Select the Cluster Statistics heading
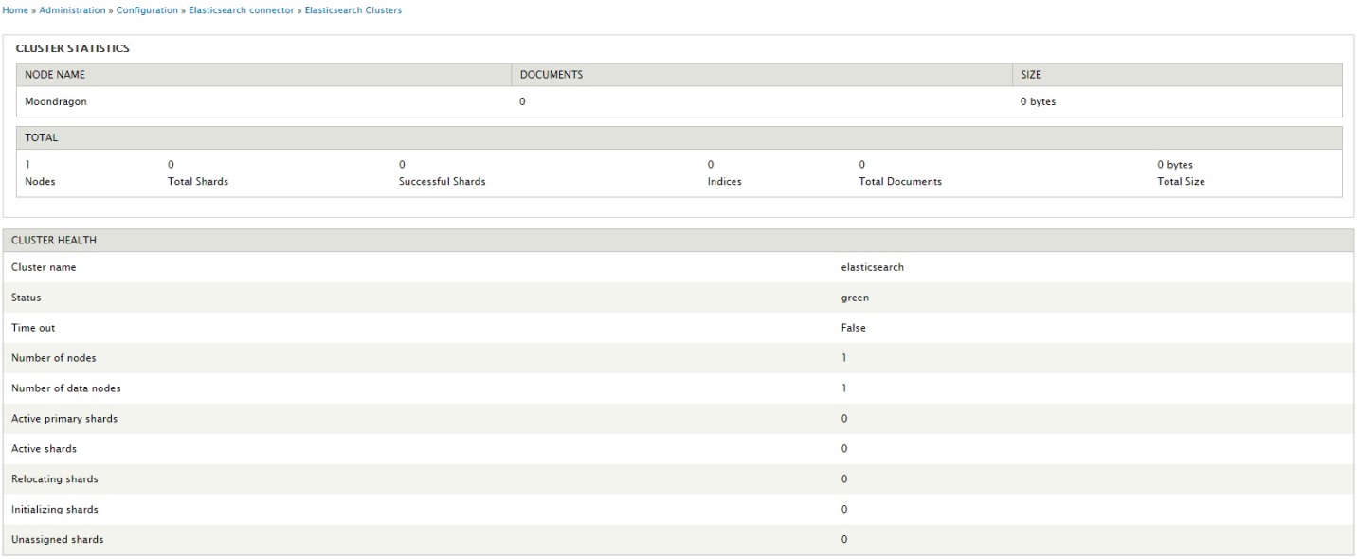 tap(73, 48)
